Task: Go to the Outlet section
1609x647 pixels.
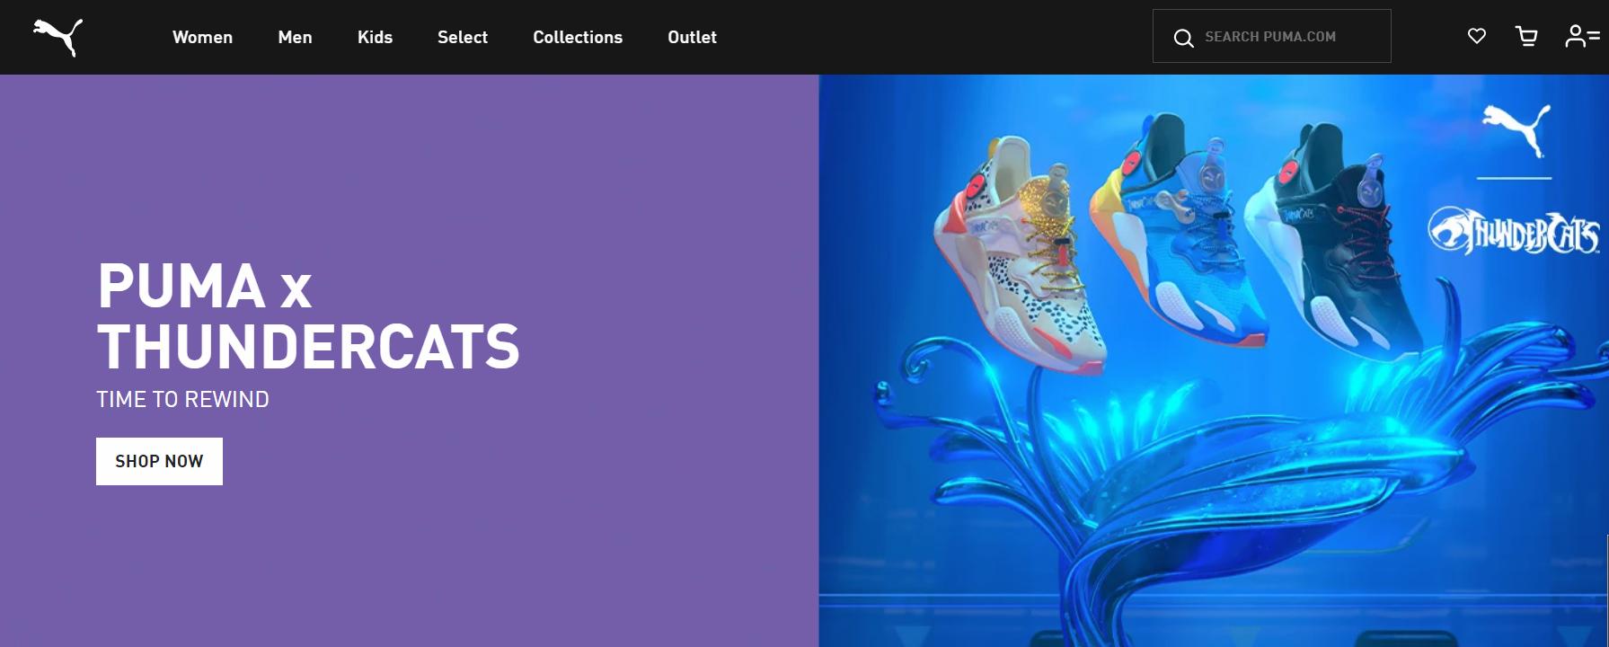Action: tap(692, 37)
